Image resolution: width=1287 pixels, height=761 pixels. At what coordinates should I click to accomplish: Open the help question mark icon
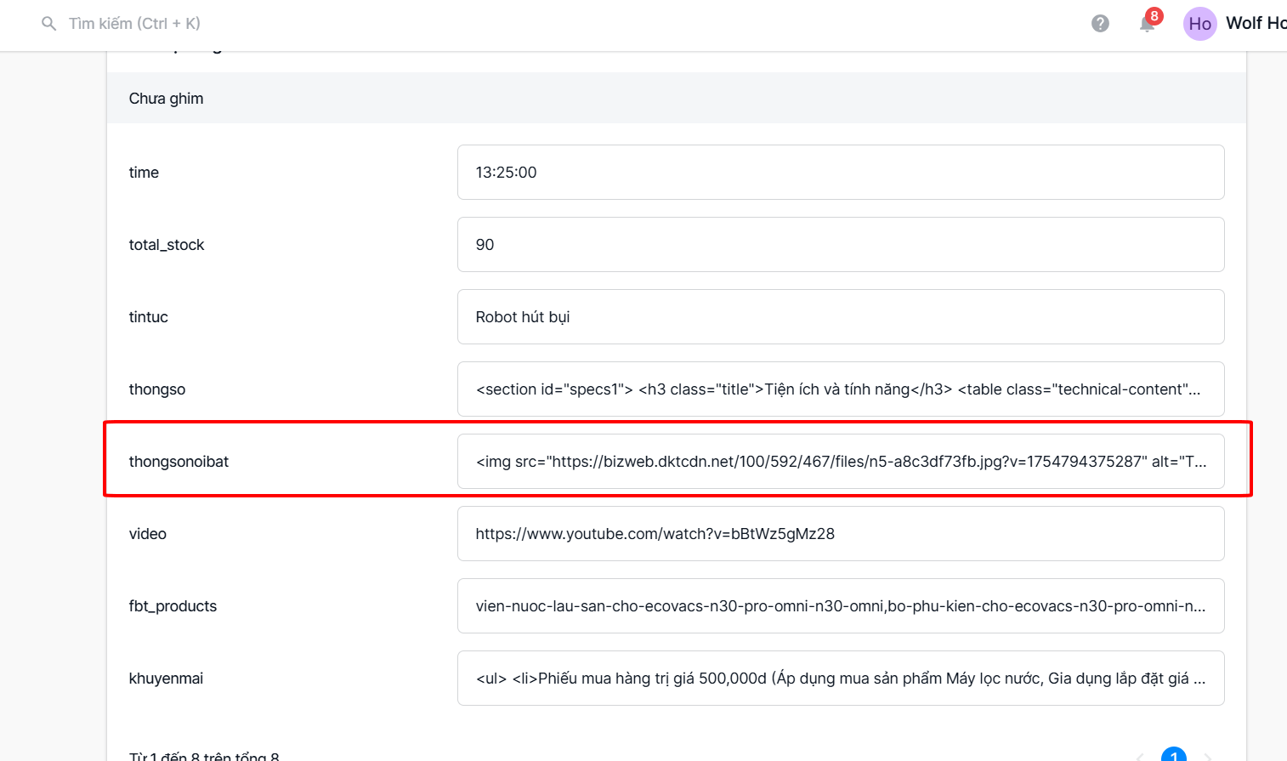pos(1100,24)
